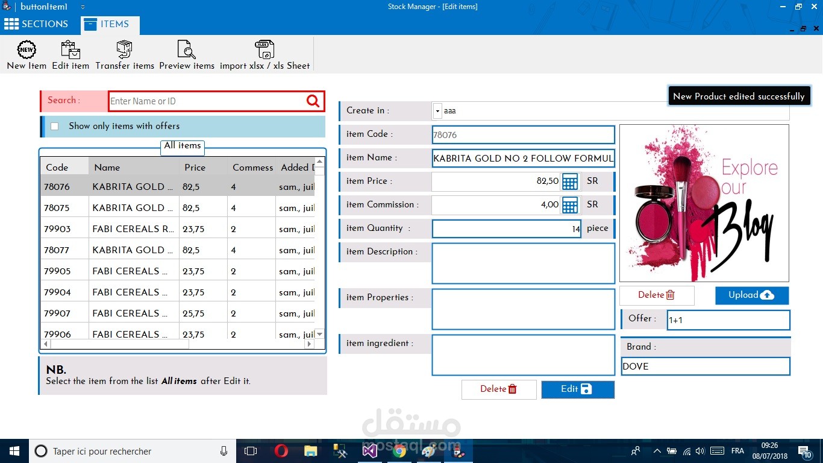The width and height of the screenshot is (823, 463).
Task: Click the image Delete button
Action: [x=657, y=295]
